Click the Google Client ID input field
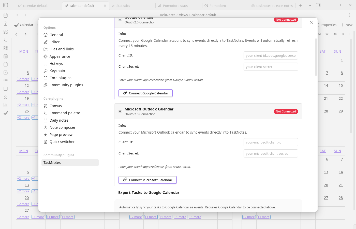 tap(271, 55)
